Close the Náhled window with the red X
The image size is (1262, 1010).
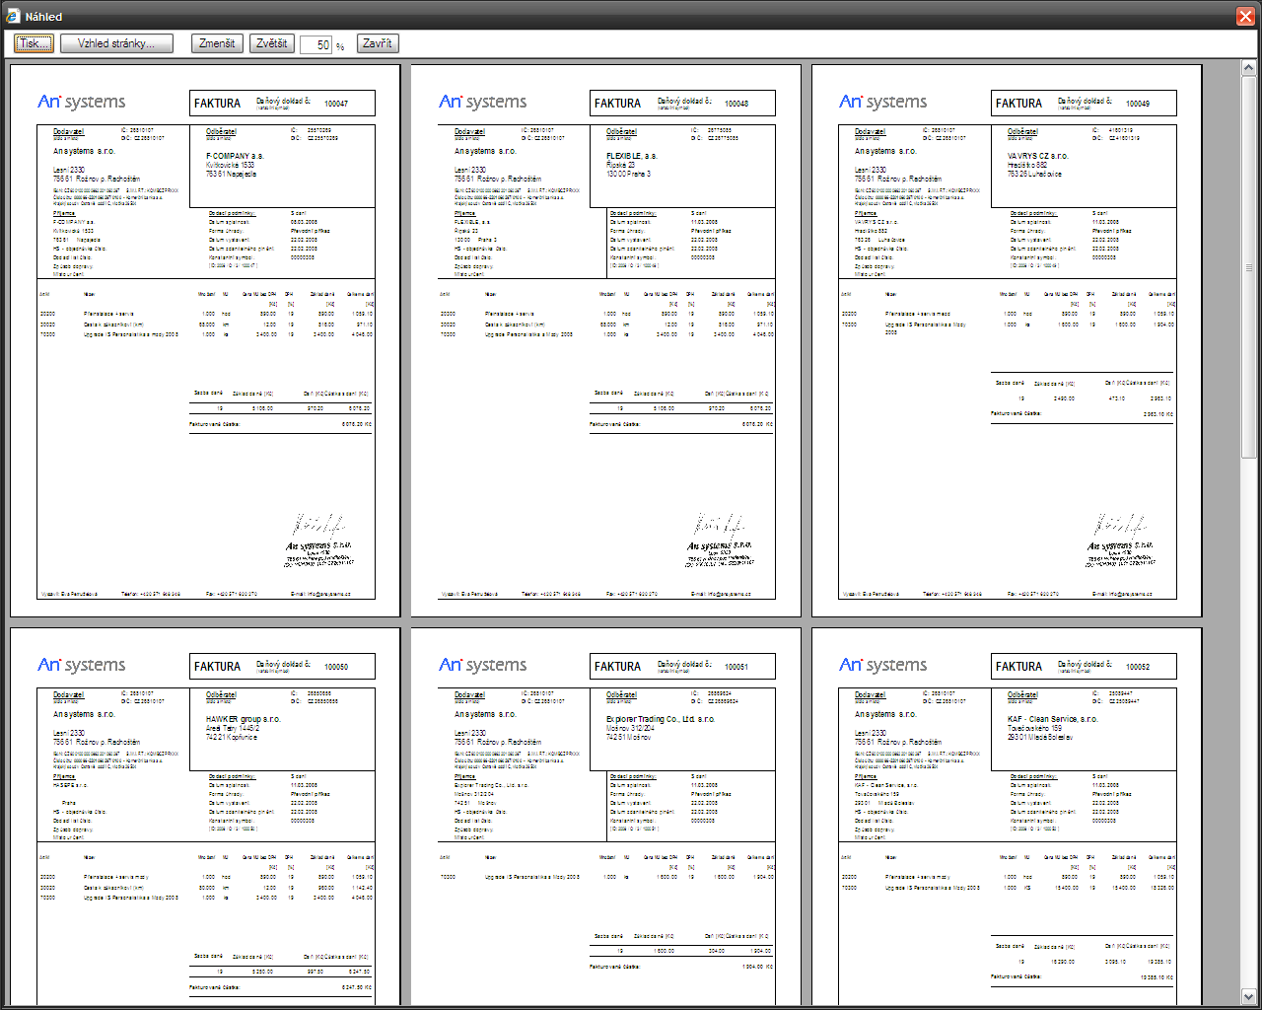click(1245, 16)
